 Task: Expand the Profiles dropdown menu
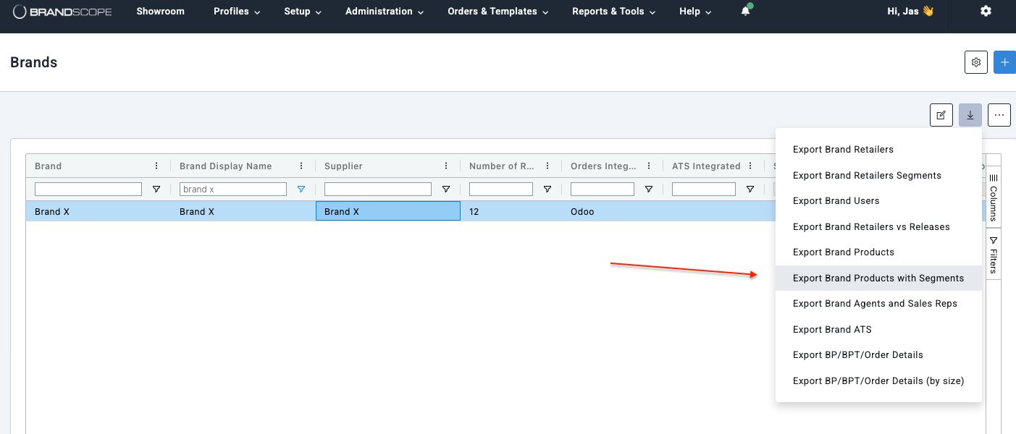[237, 12]
